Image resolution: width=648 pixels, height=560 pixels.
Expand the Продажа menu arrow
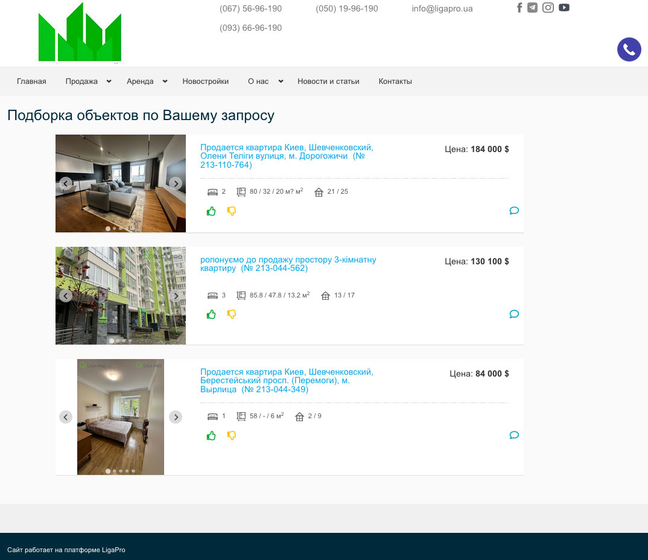click(109, 81)
